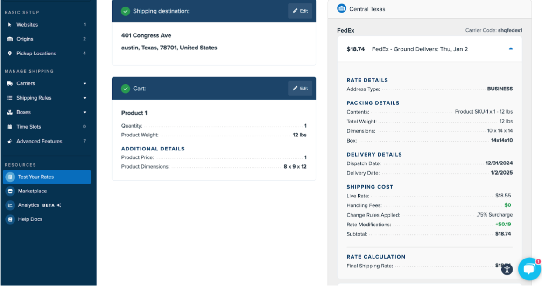Viewport: 542px width, 286px height.
Task: Open the accessibility options button
Action: click(507, 269)
